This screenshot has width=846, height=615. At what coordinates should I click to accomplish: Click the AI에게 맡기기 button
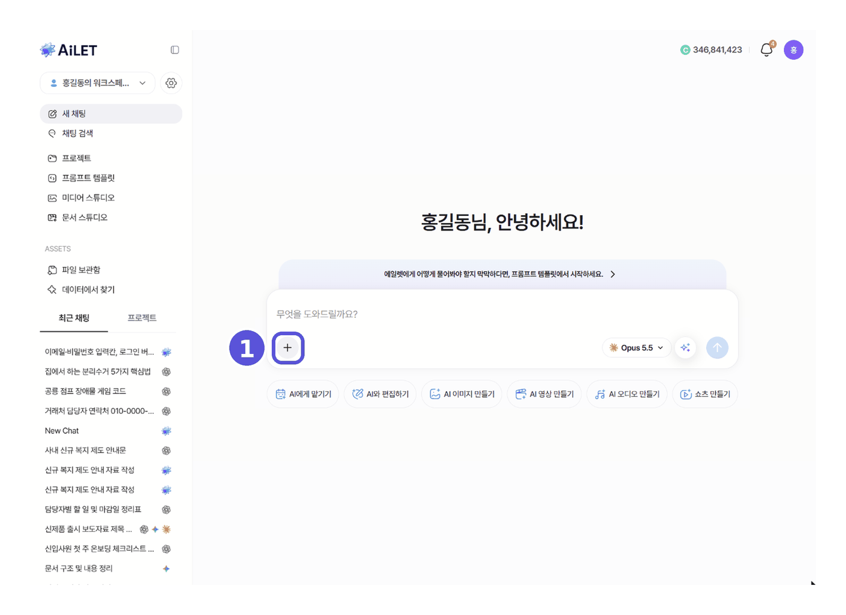pos(303,394)
